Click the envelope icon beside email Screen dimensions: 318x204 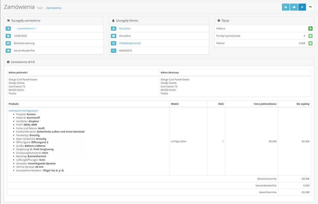click(114, 43)
